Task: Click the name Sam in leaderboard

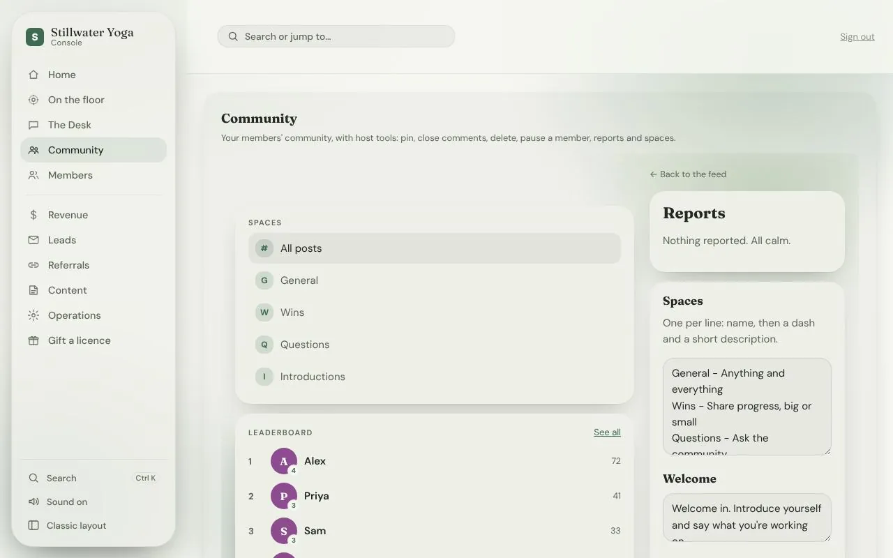Action: (x=315, y=531)
